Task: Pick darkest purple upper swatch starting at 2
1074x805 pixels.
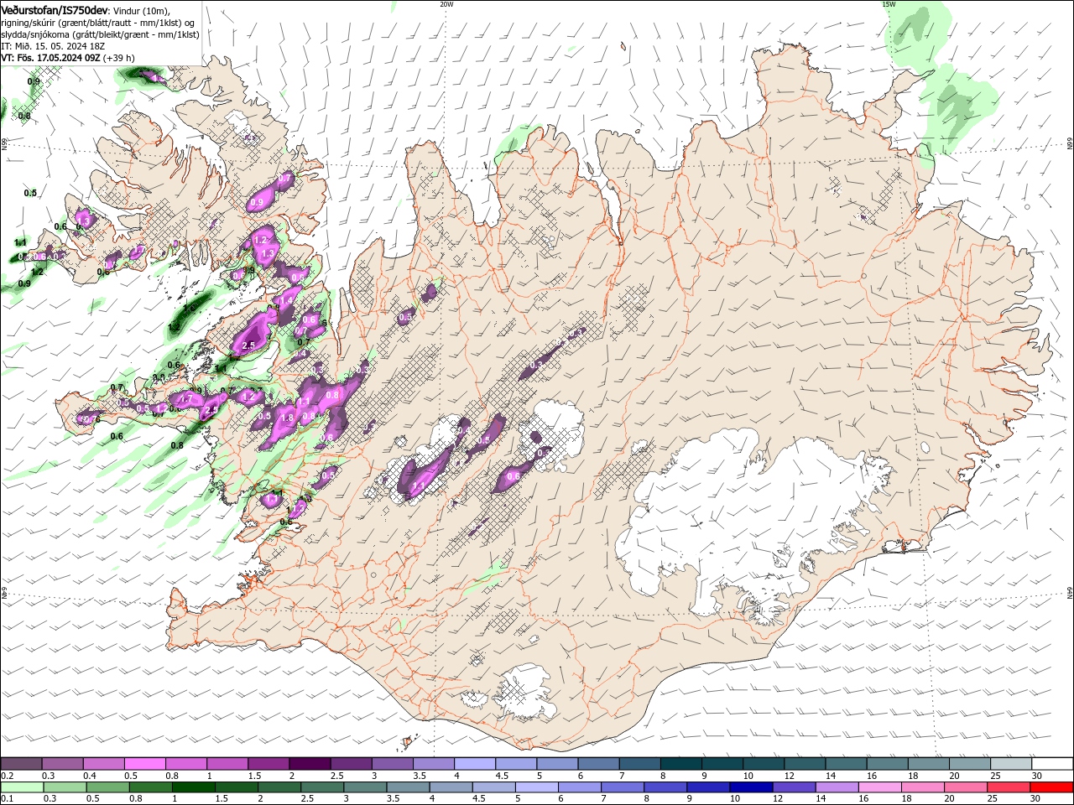Action: pos(310,763)
